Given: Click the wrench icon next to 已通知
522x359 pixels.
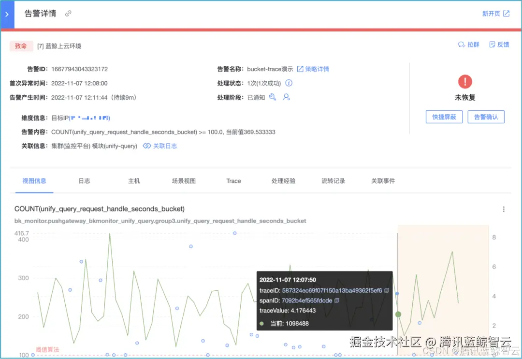Looking at the screenshot, I should [273, 97].
